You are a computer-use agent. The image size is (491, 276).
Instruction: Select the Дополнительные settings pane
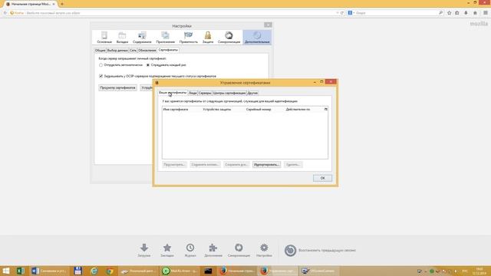point(257,38)
